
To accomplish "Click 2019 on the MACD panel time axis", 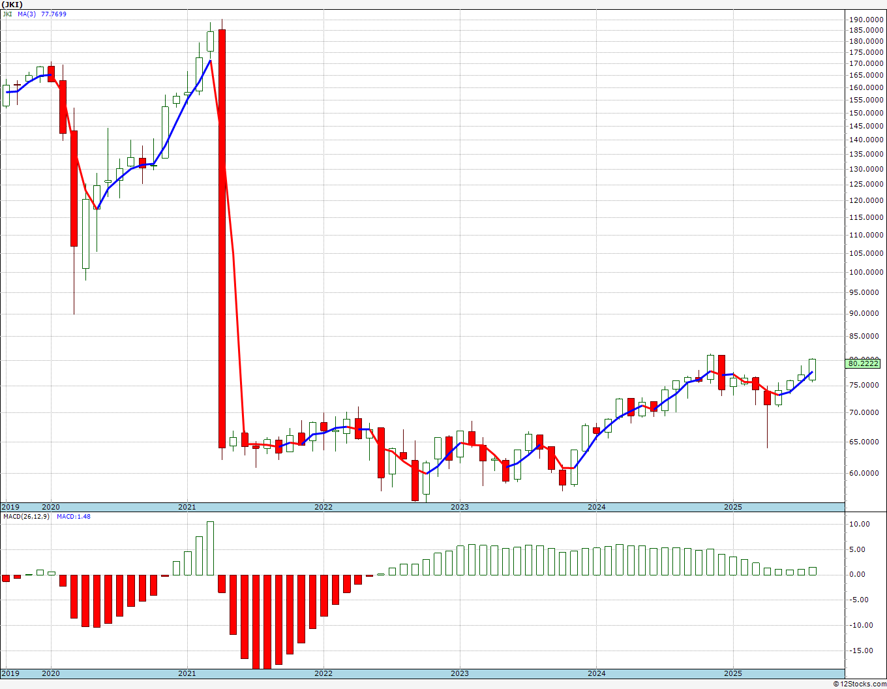I will [x=10, y=673].
